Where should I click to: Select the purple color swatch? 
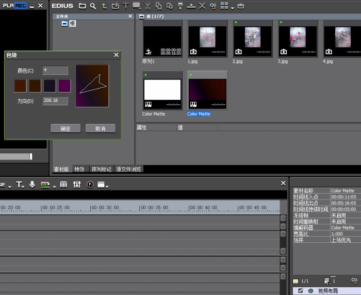[64, 86]
